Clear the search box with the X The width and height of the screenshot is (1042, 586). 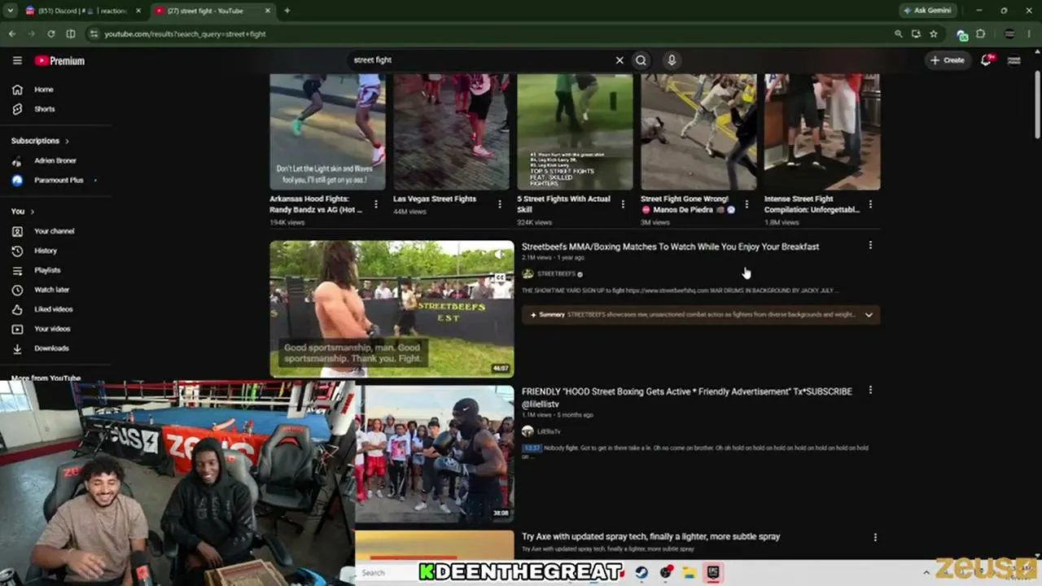(x=620, y=60)
